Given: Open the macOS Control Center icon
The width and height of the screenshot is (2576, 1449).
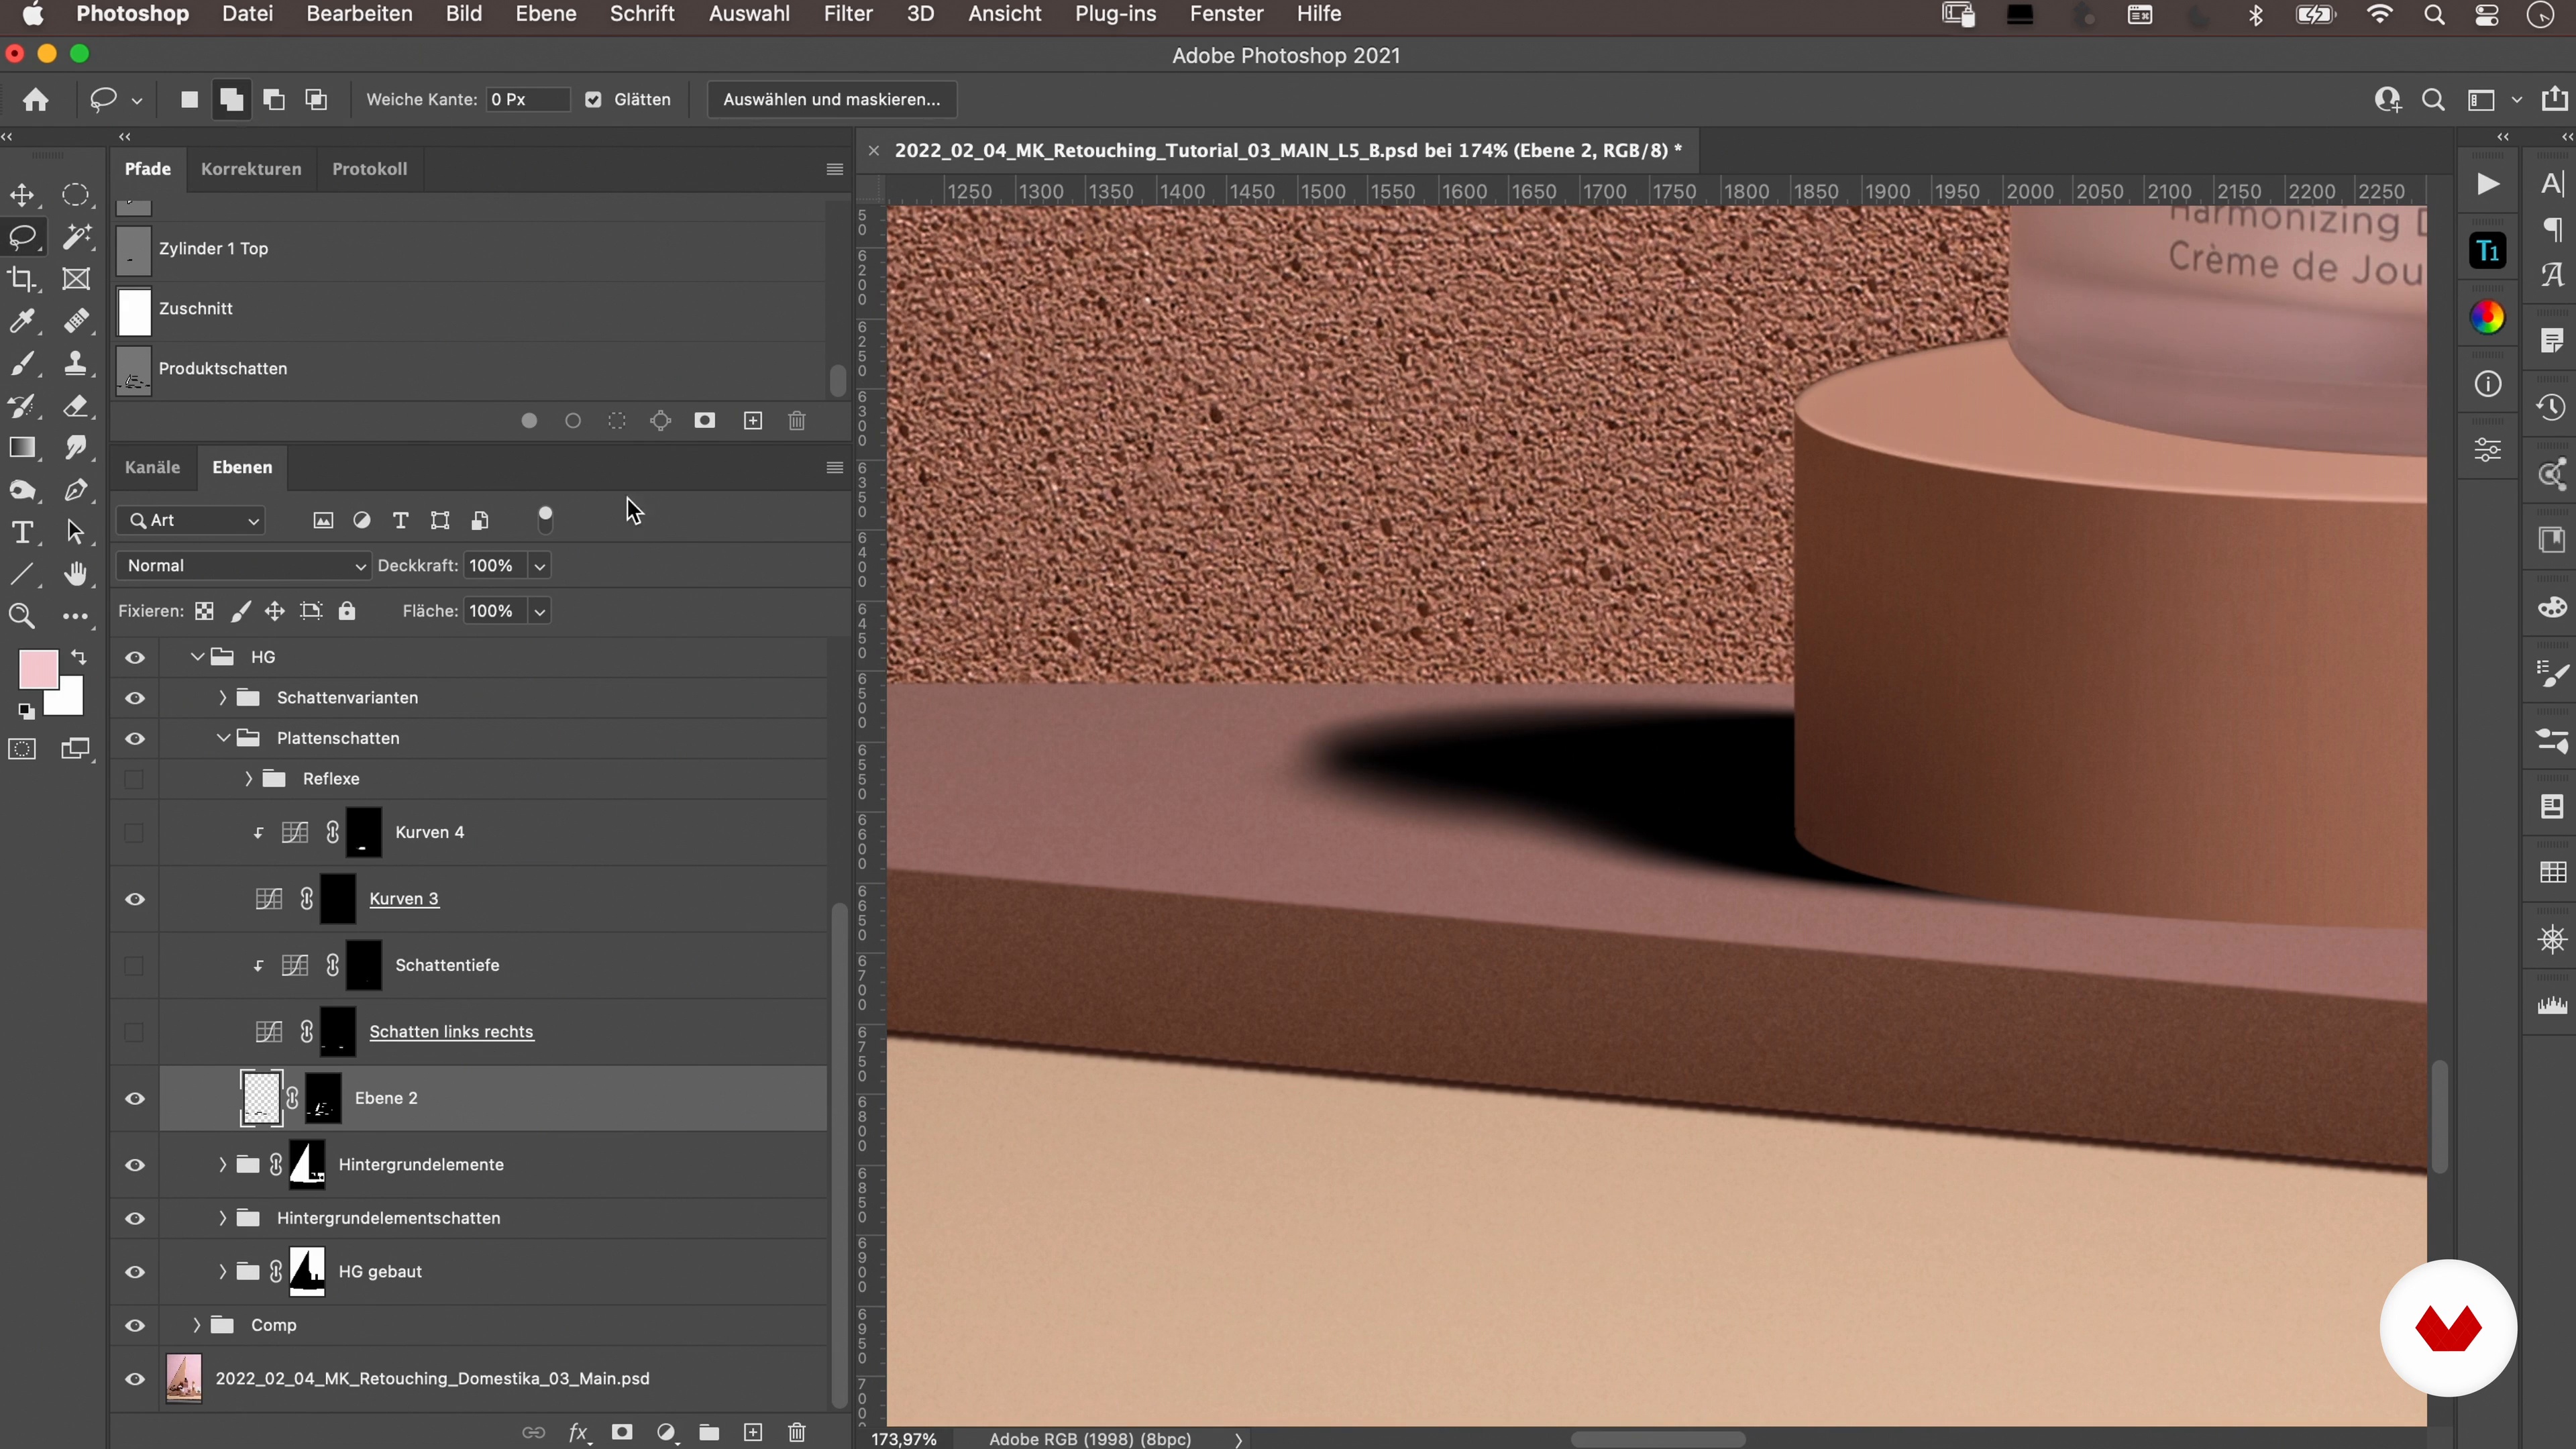Looking at the screenshot, I should pyautogui.click(x=2487, y=14).
